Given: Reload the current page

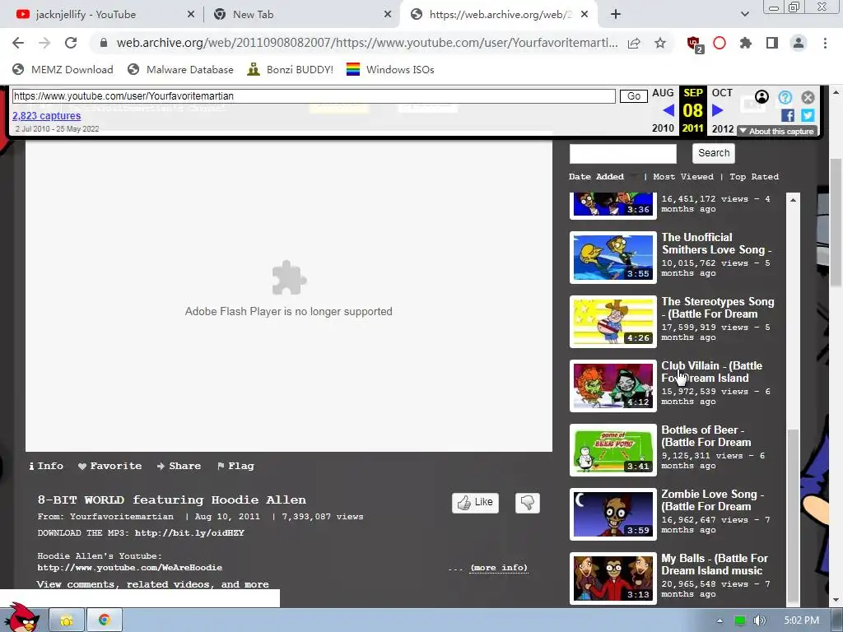Looking at the screenshot, I should coord(71,43).
